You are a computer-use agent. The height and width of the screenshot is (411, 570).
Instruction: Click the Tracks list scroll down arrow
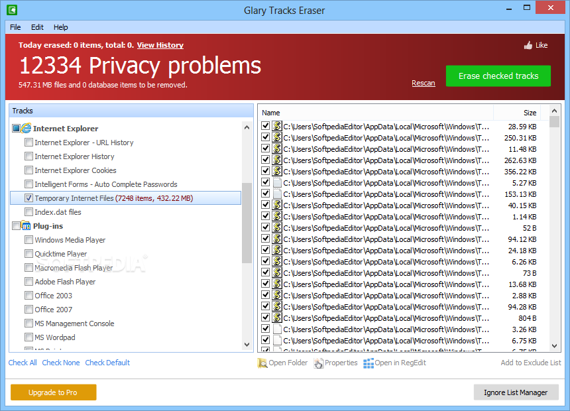click(x=247, y=345)
